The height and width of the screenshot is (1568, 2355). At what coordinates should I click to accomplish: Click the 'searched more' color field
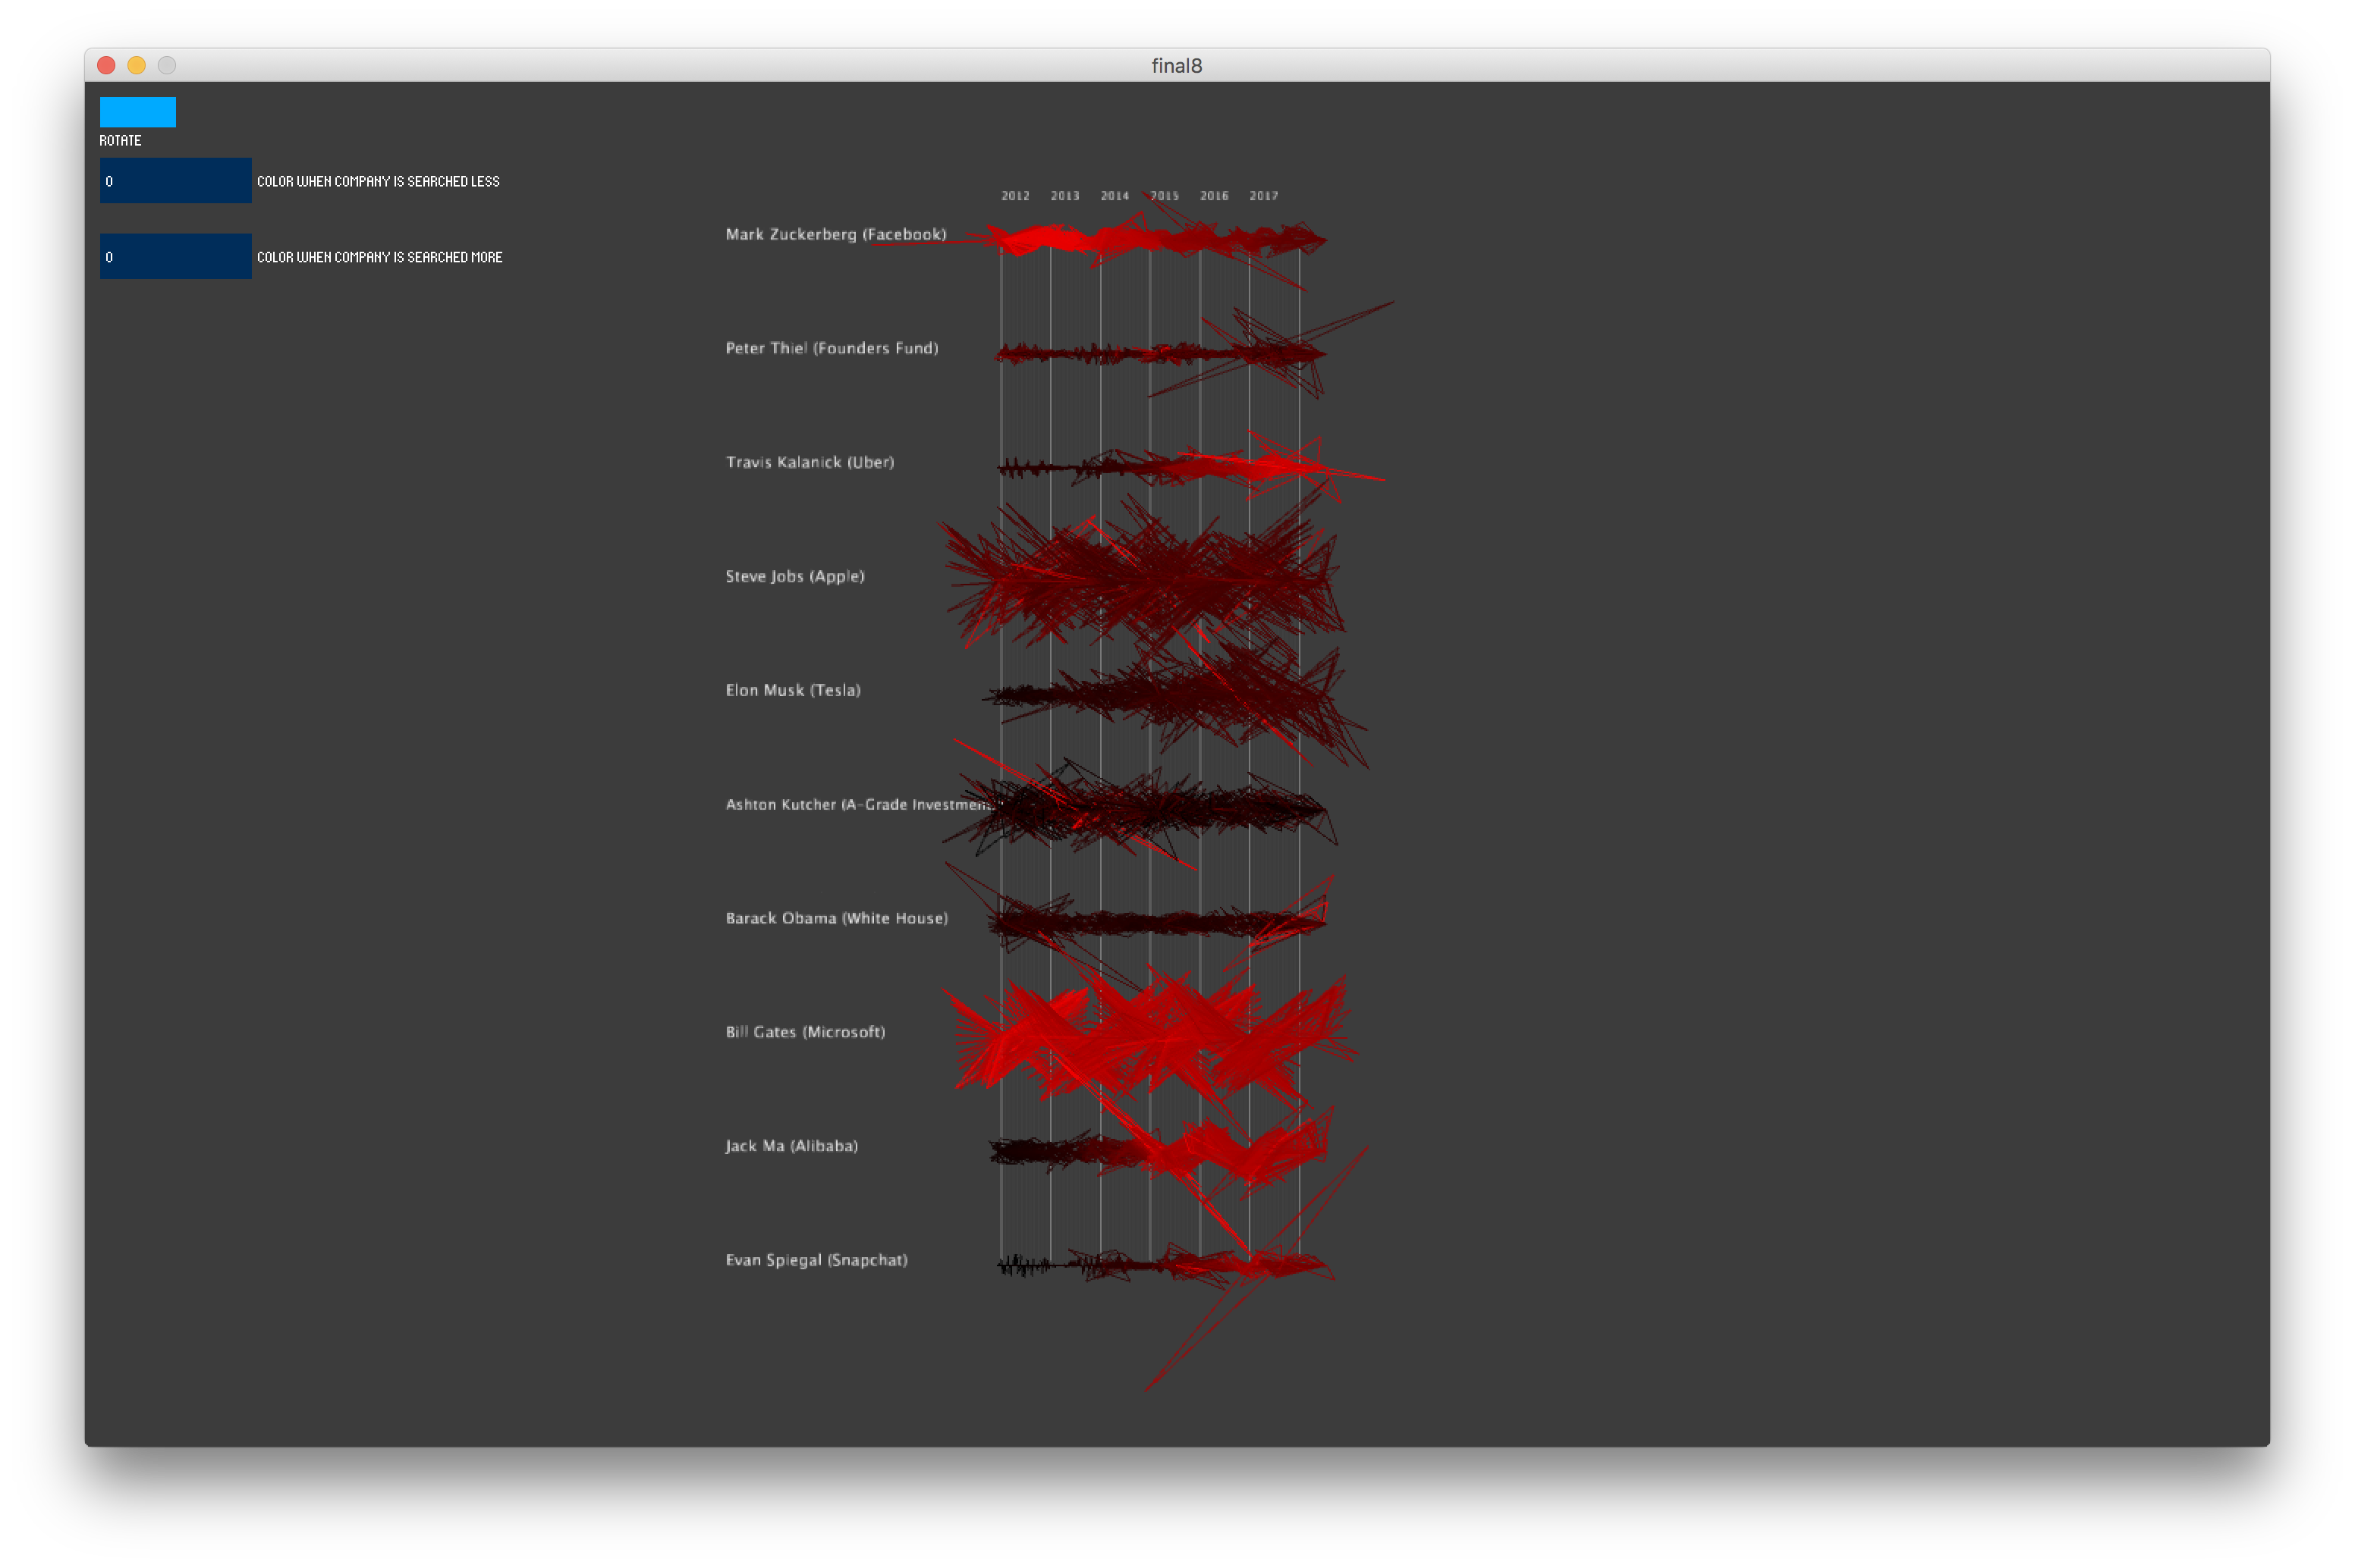click(x=175, y=257)
